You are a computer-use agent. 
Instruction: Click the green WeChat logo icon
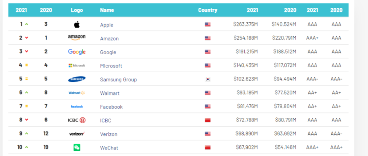click(77, 148)
